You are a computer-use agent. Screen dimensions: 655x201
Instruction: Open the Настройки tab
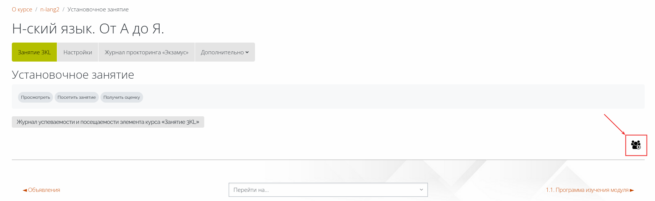coord(78,52)
